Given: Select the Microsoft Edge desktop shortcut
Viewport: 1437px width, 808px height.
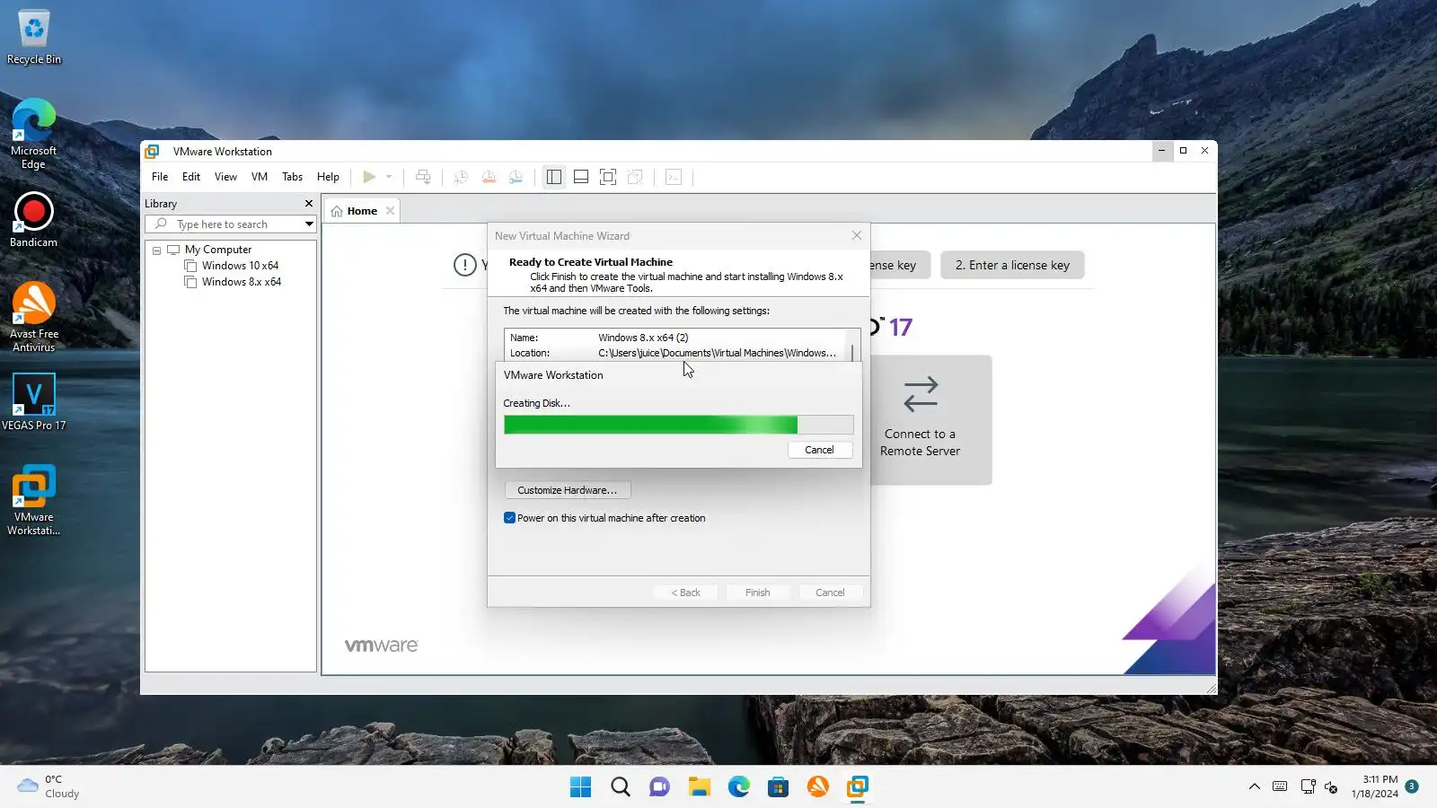Looking at the screenshot, I should [33, 134].
